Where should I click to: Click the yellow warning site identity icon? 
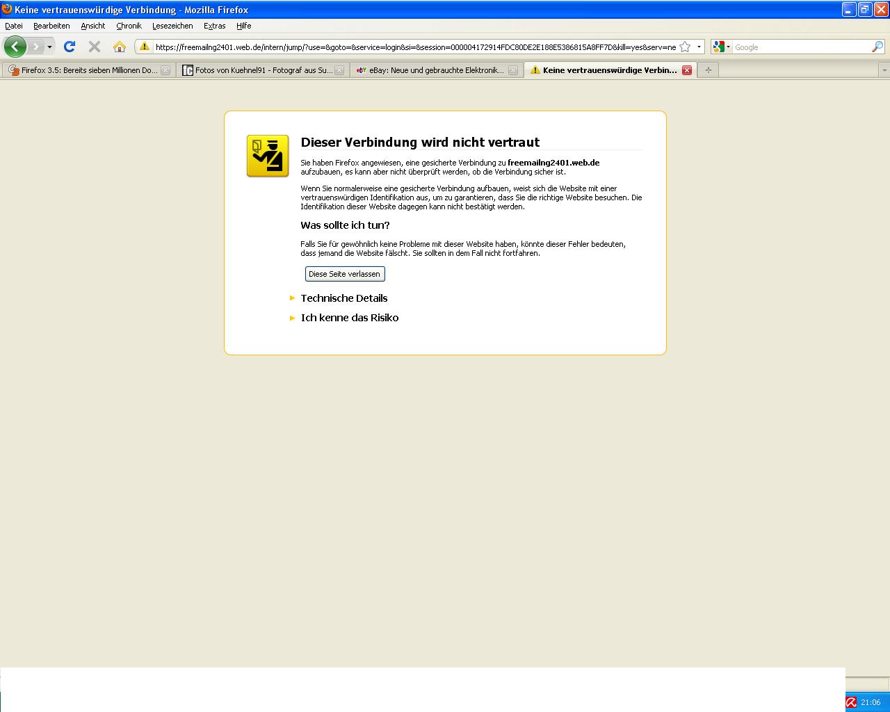145,47
